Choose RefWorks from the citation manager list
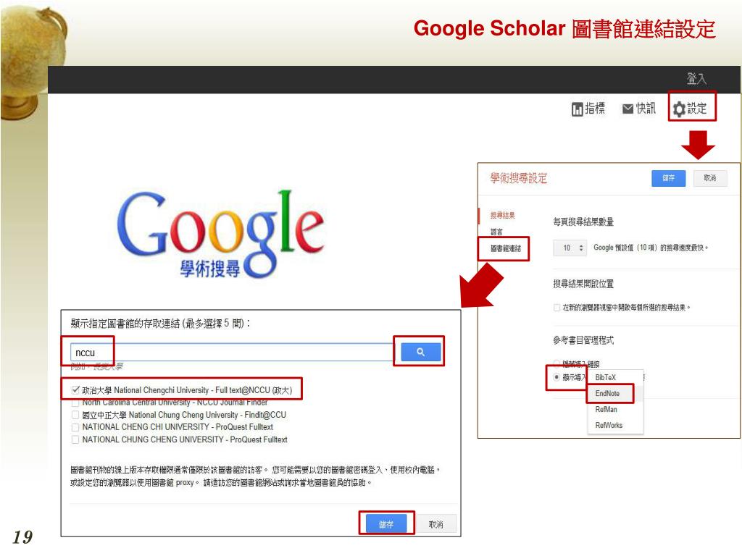 (x=614, y=426)
